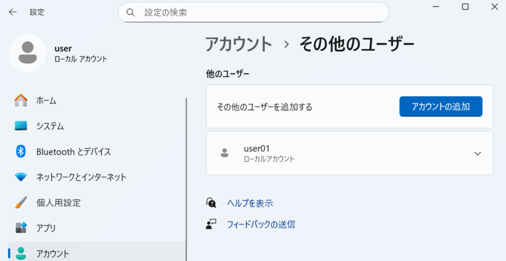506x261 pixels.
Task: Open ネットワークとインターネット settings
Action: (x=81, y=177)
